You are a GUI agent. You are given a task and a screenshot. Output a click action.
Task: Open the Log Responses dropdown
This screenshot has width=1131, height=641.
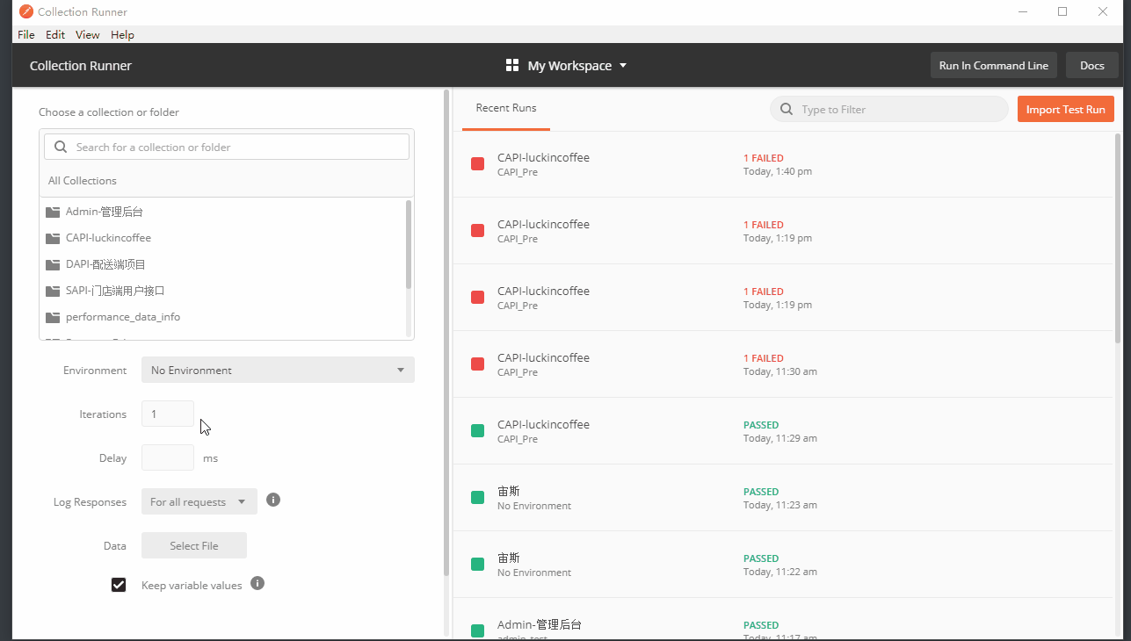point(199,501)
